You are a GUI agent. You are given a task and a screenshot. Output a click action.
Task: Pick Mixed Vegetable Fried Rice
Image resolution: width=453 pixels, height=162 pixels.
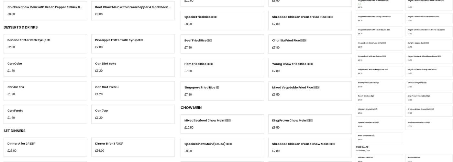[310, 91]
